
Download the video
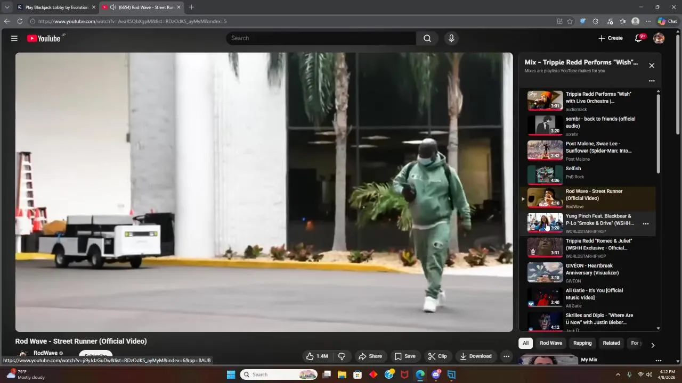(476, 356)
